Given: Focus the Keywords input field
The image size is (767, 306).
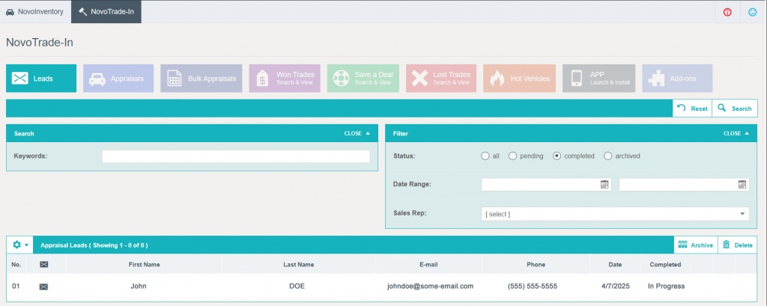Looking at the screenshot, I should tap(236, 156).
